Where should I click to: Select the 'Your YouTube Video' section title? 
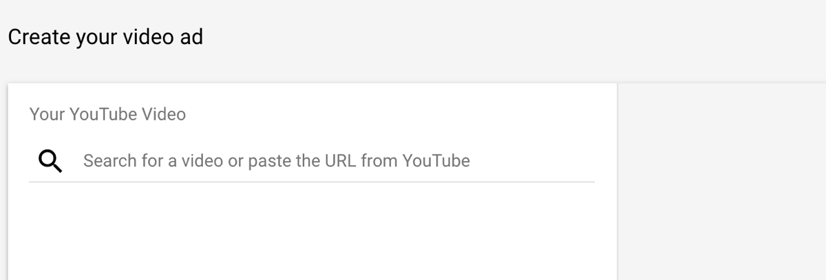[107, 114]
